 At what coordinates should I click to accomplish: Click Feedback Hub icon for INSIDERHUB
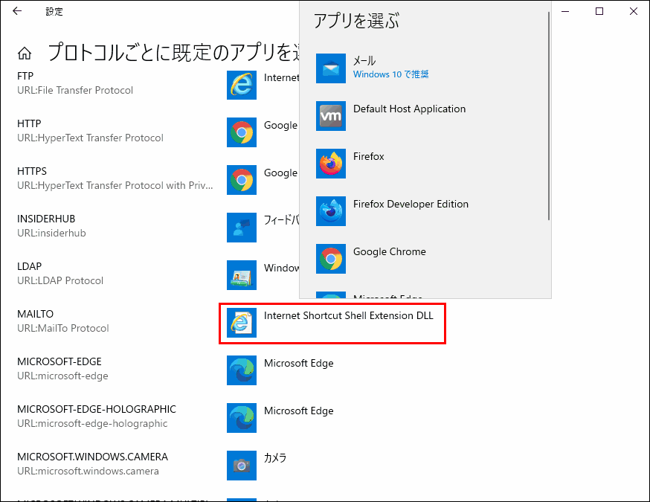click(x=241, y=228)
